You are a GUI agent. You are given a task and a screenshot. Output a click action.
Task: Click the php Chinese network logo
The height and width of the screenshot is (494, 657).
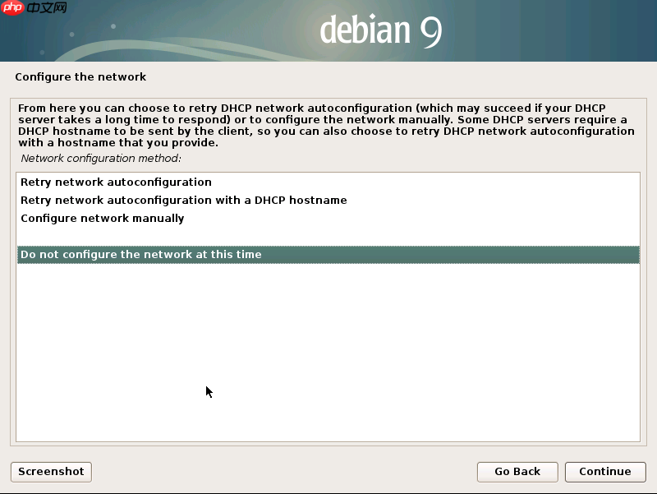click(x=33, y=10)
